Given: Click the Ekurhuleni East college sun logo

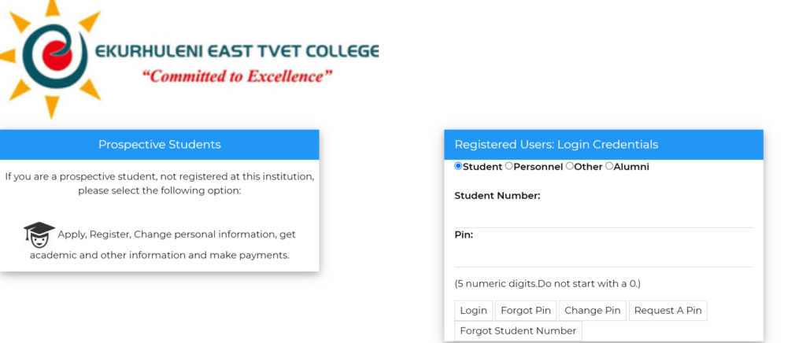Looking at the screenshot, I should [50, 58].
